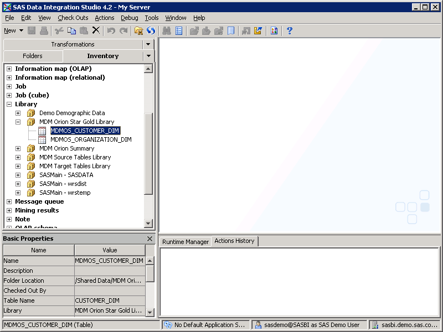Click the Refresh icon in the toolbar
The height and width of the screenshot is (332, 443).
click(151, 31)
